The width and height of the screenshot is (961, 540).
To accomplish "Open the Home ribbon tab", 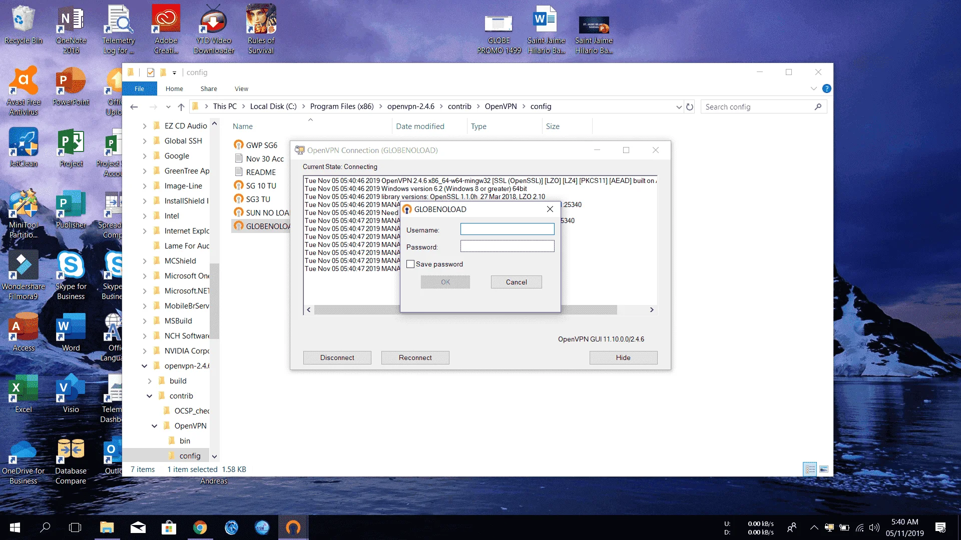I will (x=174, y=88).
